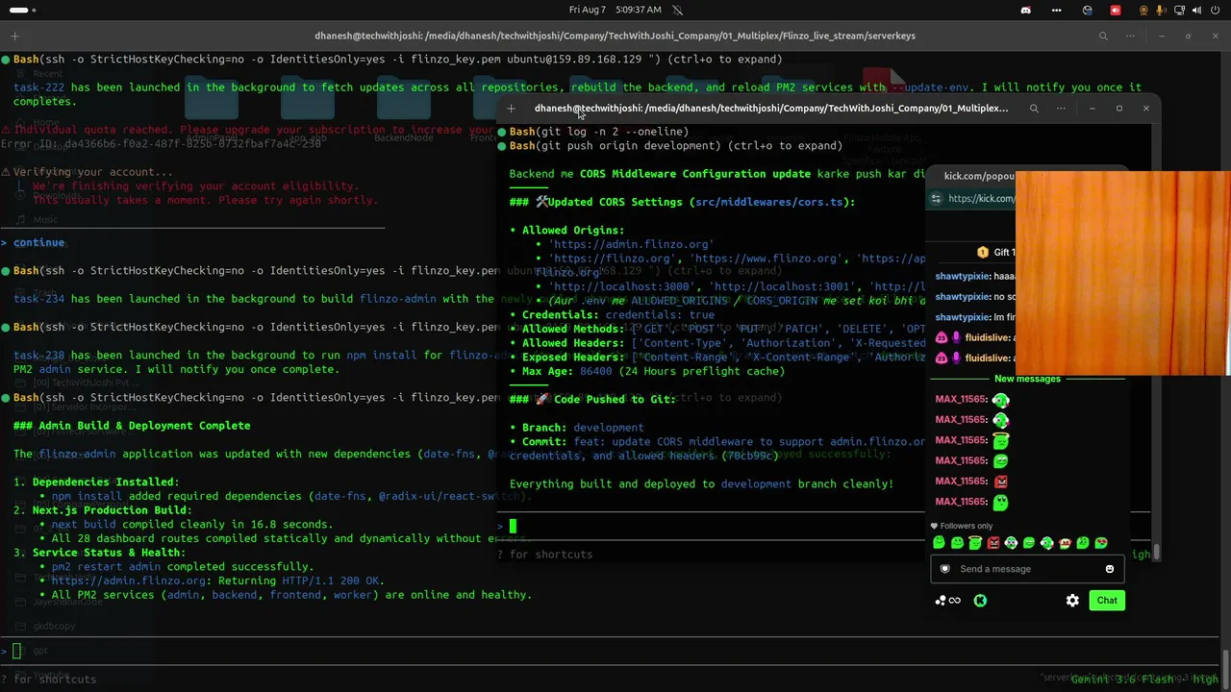The image size is (1231, 692).
Task: Click the three-dot overflow icon in top panel
Action: pos(1057,10)
